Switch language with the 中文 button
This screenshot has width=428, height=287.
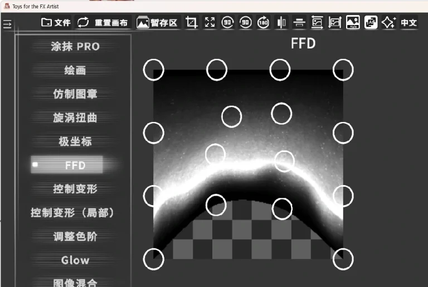pyautogui.click(x=409, y=23)
